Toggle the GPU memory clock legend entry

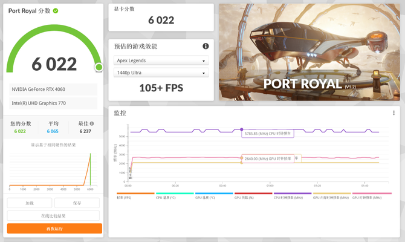pyautogui.click(x=332, y=196)
